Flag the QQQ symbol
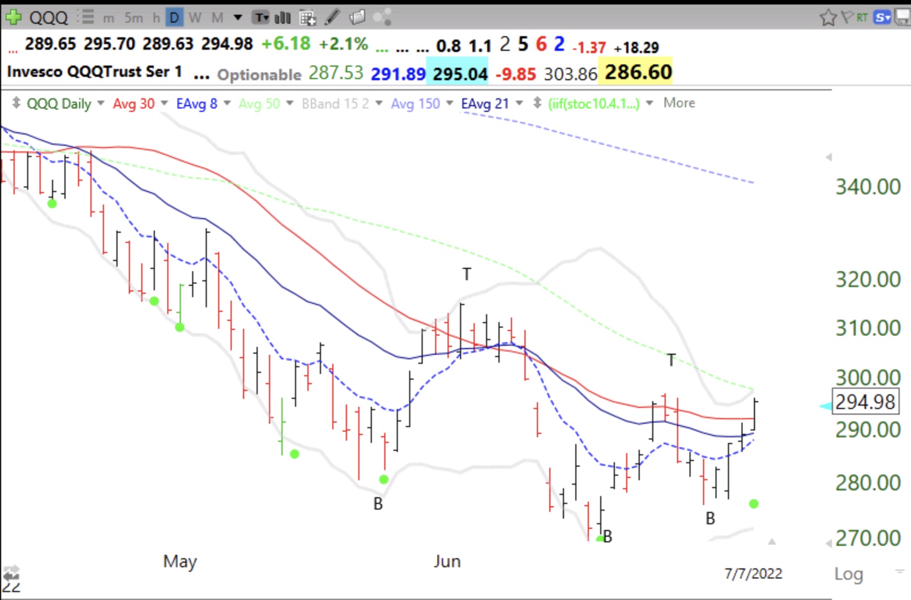Viewport: 911px width, 600px height. point(847,17)
